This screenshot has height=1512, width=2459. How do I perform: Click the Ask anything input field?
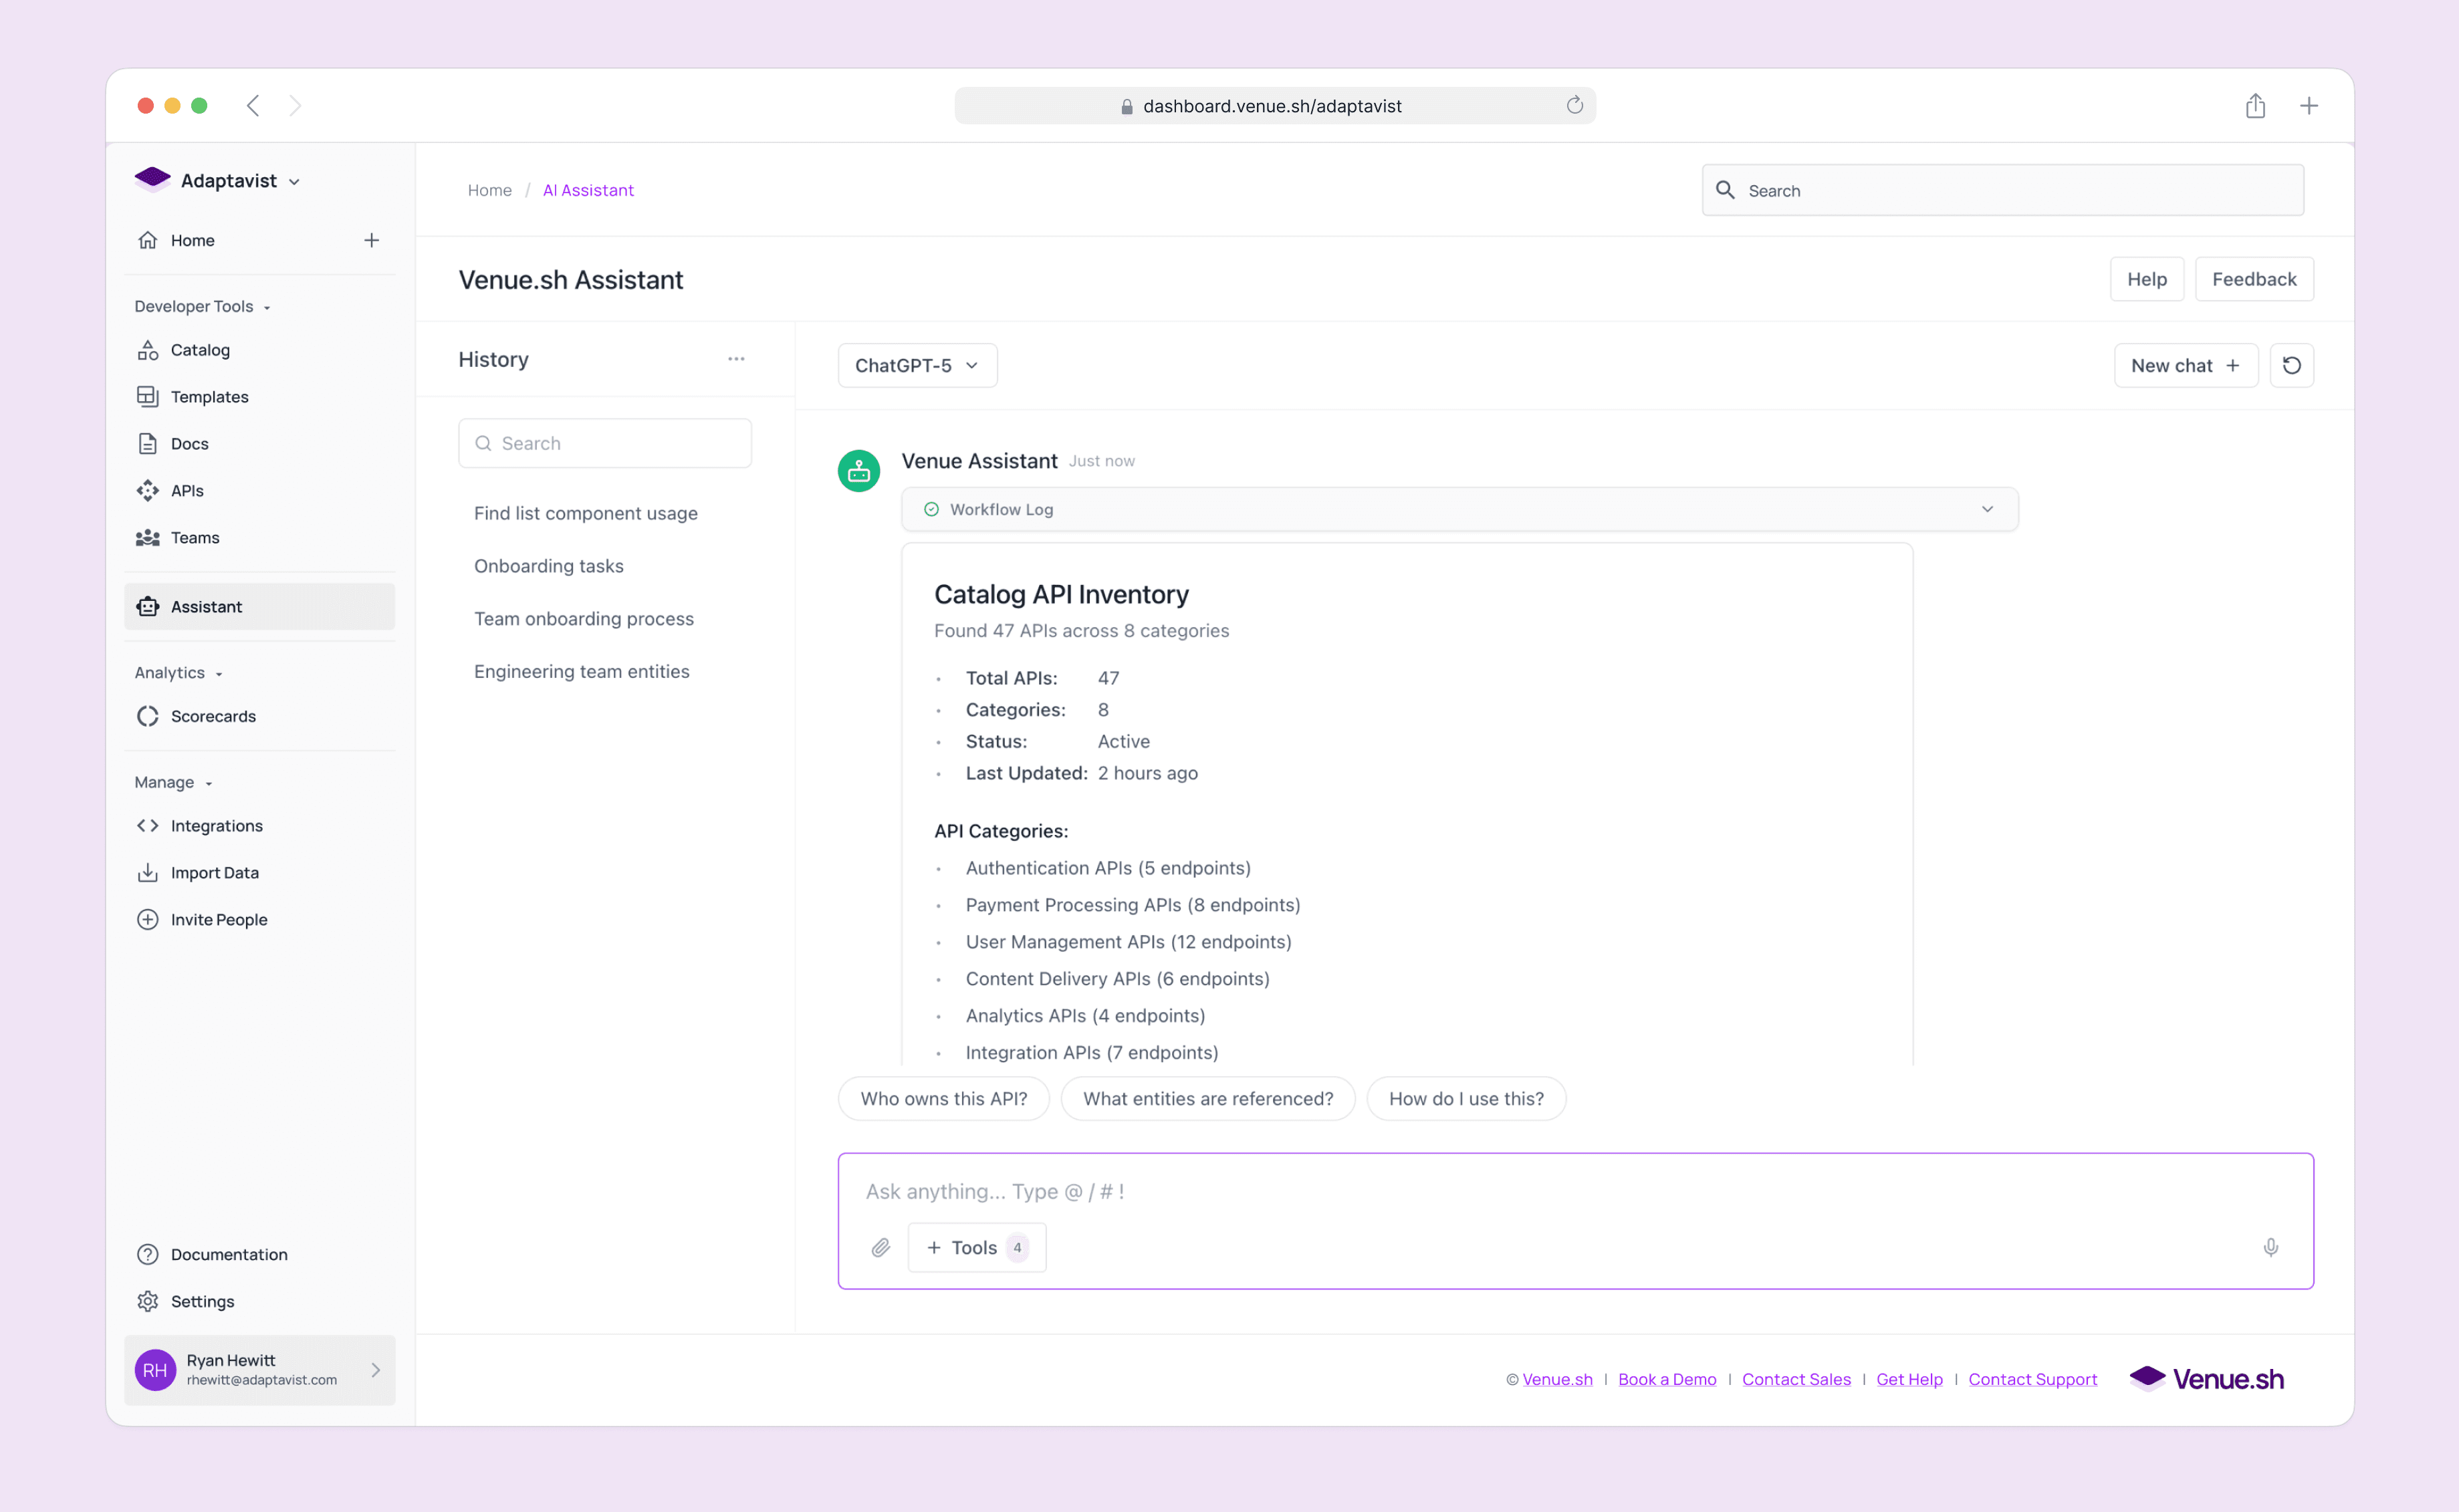pos(1500,1191)
